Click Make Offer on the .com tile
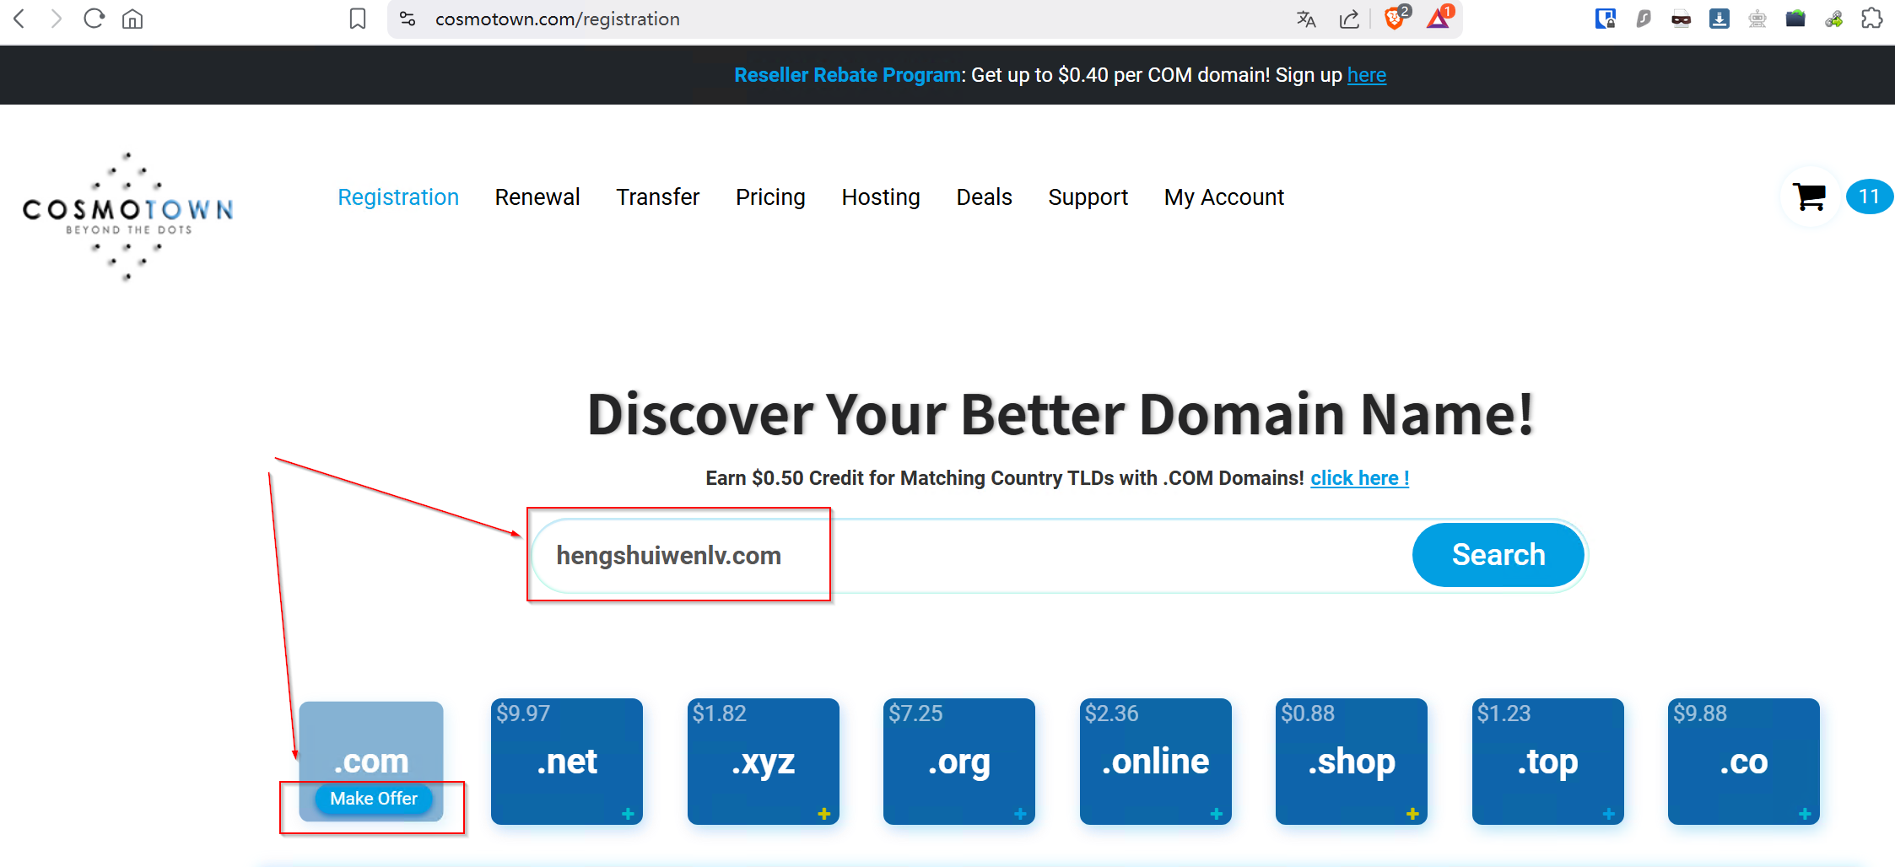This screenshot has width=1895, height=867. (374, 799)
